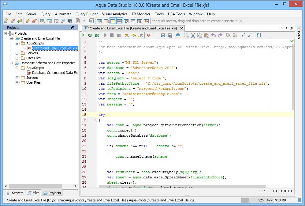Click the plug connect icon in main toolbar
305x206 pixels.
click(28, 21)
